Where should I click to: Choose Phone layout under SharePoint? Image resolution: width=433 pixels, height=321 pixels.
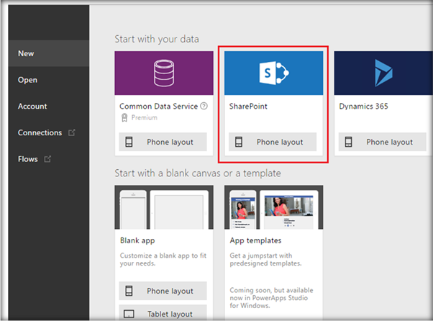pos(273,142)
